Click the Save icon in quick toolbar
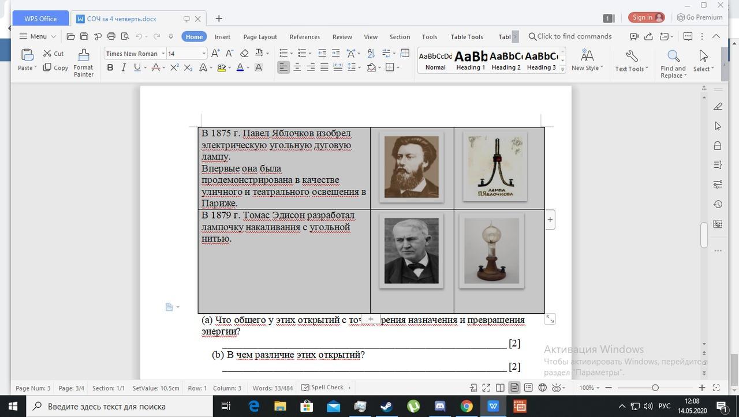 click(84, 36)
